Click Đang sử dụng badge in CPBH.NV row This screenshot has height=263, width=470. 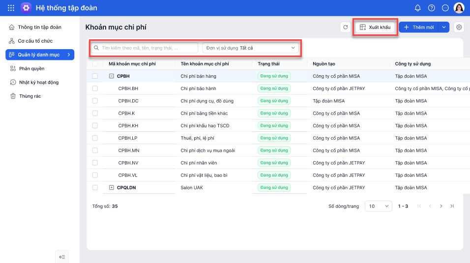pos(274,163)
